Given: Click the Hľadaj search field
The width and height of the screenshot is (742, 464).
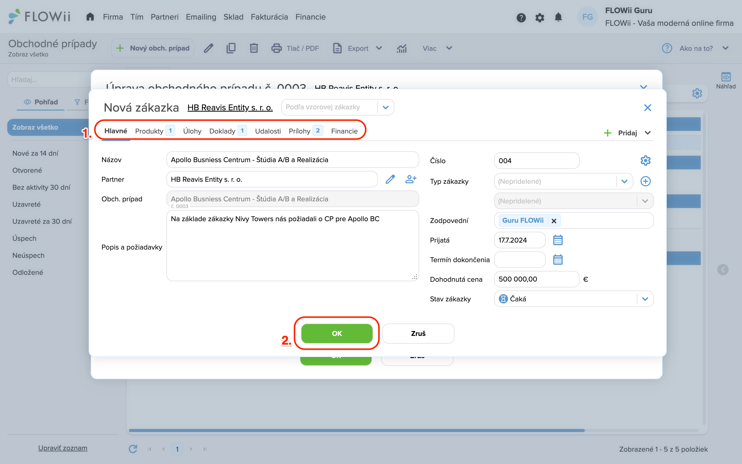Looking at the screenshot, I should click(x=49, y=79).
